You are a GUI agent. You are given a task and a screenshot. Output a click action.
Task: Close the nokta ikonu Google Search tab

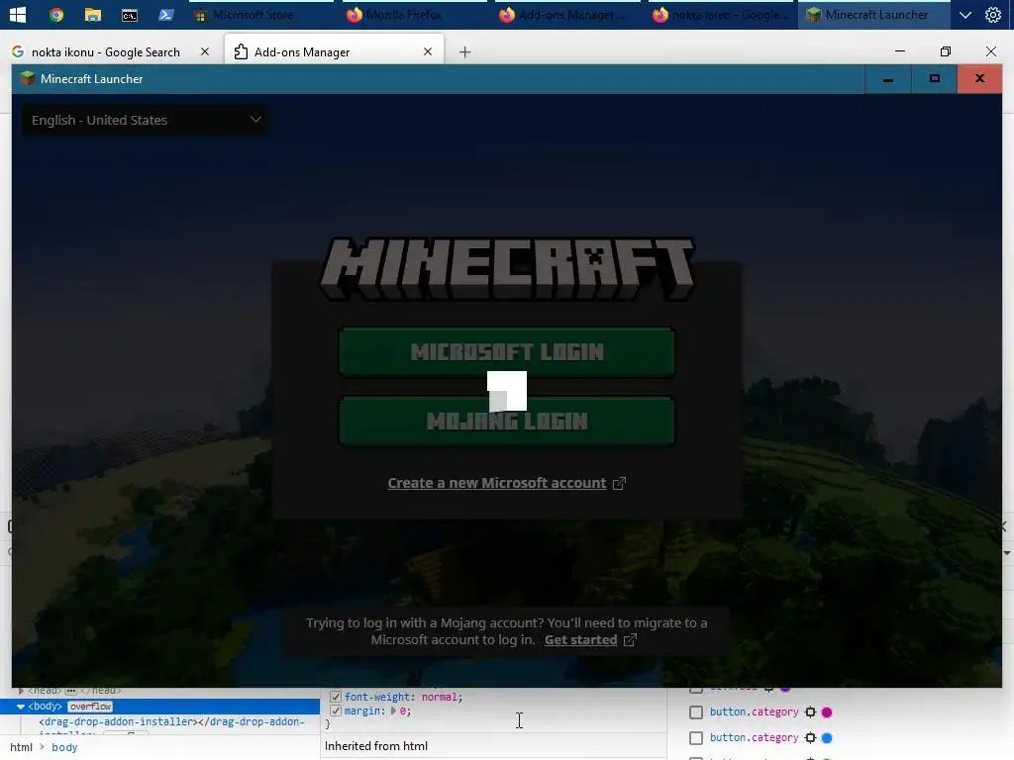(205, 51)
